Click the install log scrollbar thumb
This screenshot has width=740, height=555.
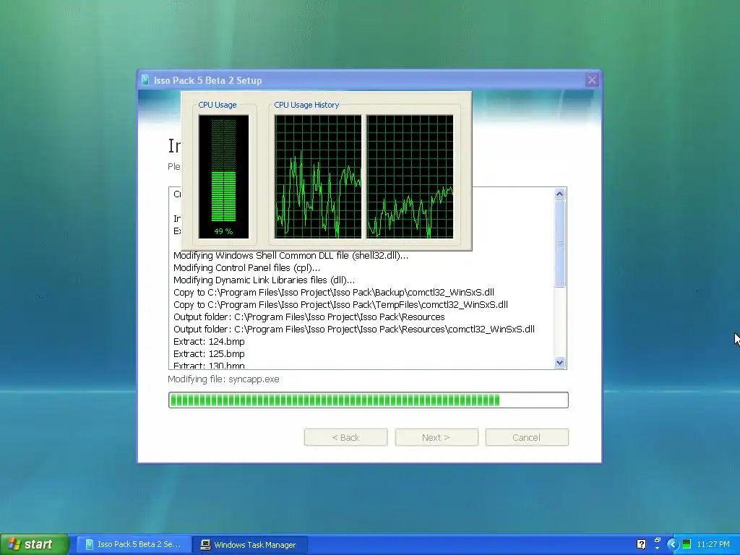tap(560, 244)
